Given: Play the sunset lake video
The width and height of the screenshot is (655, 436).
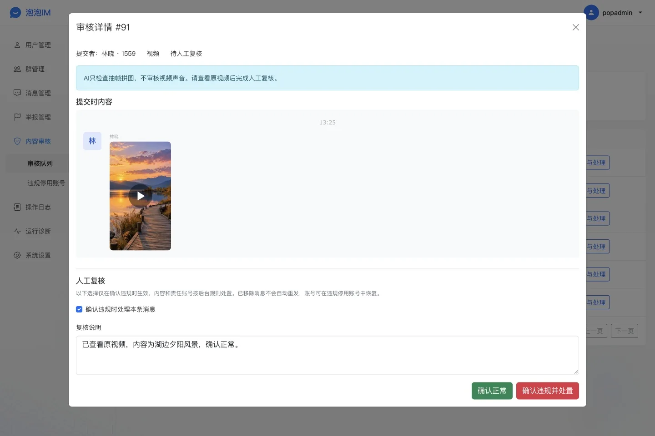Looking at the screenshot, I should tap(141, 196).
